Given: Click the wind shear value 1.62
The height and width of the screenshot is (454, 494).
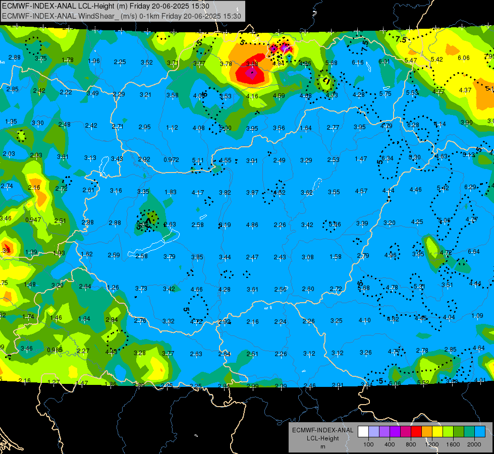Looking at the screenshot, I should (87, 254).
